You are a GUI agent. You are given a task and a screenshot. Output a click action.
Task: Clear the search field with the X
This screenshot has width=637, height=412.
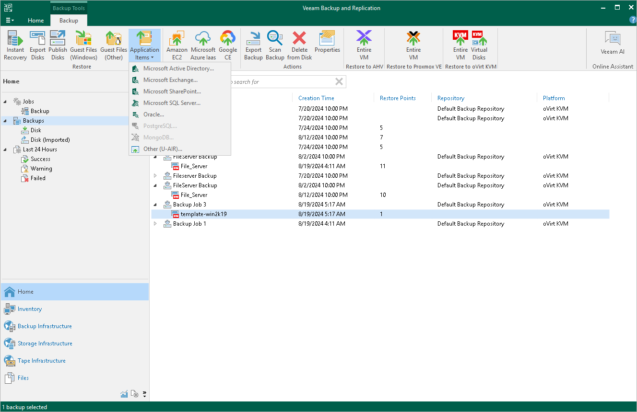coord(339,81)
